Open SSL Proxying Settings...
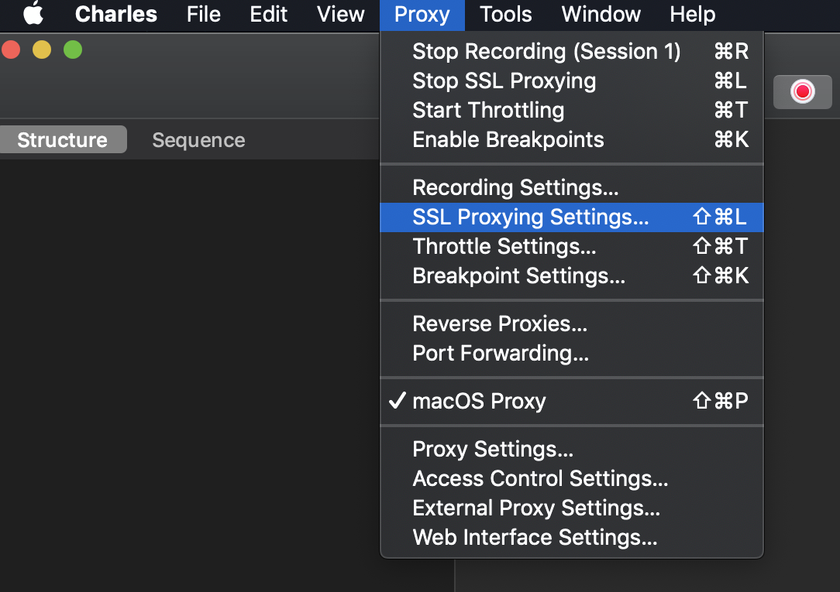The image size is (840, 592). tap(572, 217)
